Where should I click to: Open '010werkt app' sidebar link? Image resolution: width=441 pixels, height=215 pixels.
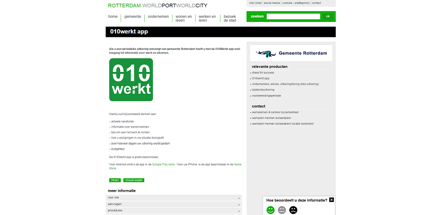[x=261, y=79]
